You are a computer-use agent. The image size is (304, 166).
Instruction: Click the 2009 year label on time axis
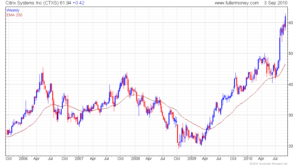click(x=192, y=159)
